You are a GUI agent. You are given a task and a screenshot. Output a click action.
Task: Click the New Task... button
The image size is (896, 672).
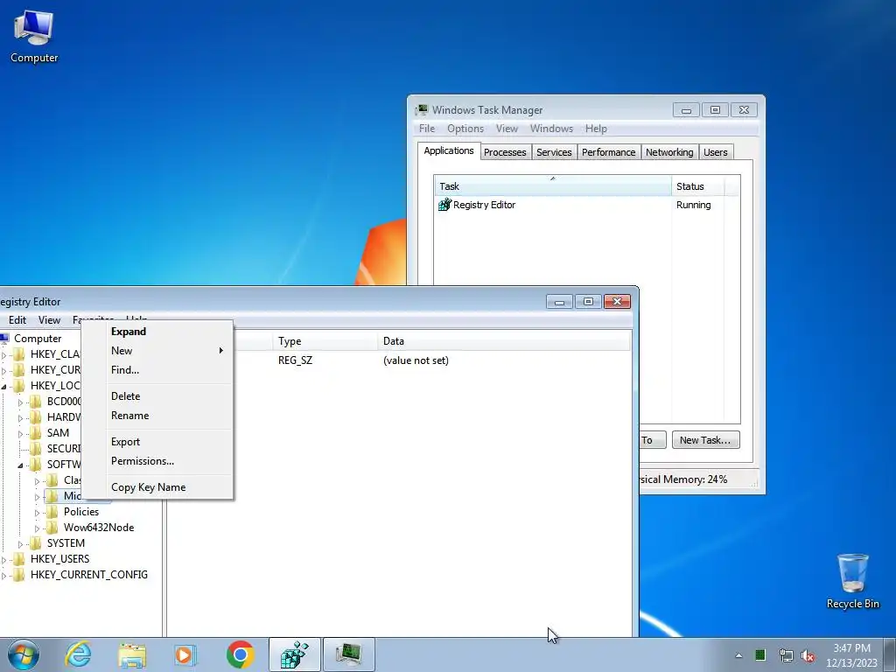(x=706, y=440)
